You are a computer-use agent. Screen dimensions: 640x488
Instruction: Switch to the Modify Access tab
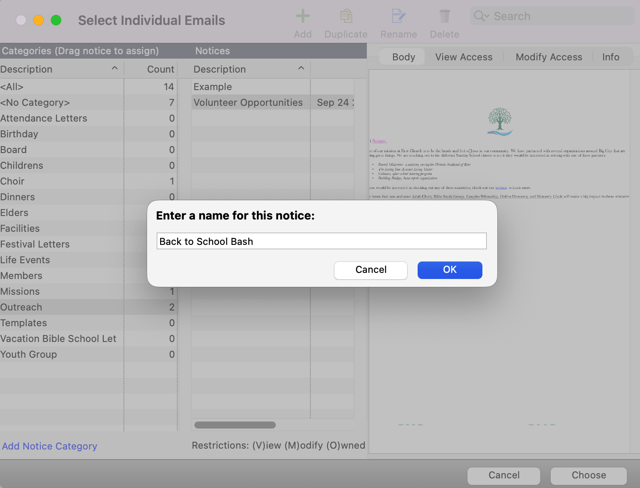(x=549, y=57)
